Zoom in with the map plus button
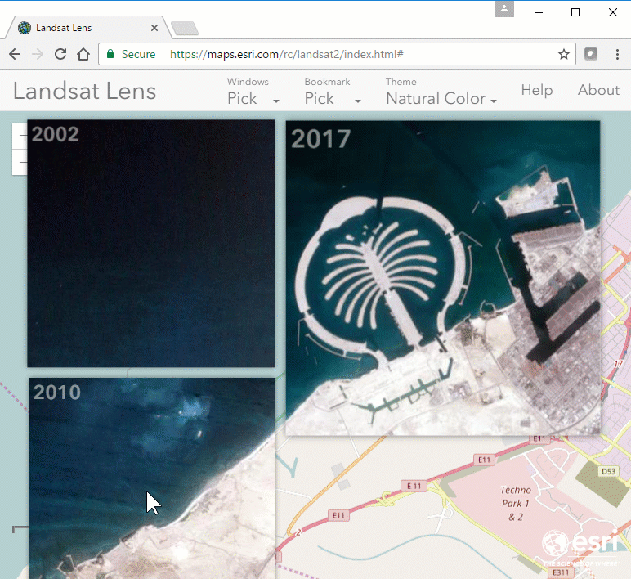 pyautogui.click(x=20, y=136)
